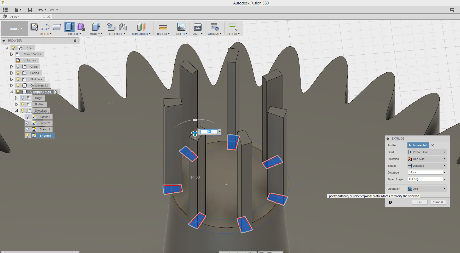Toggle visibility bulb of Sketch4
The height and width of the screenshot is (253, 460).
[27, 136]
